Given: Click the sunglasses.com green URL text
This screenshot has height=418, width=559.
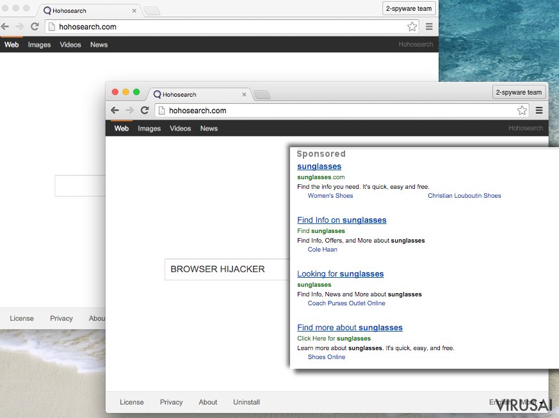Looking at the screenshot, I should click(321, 177).
